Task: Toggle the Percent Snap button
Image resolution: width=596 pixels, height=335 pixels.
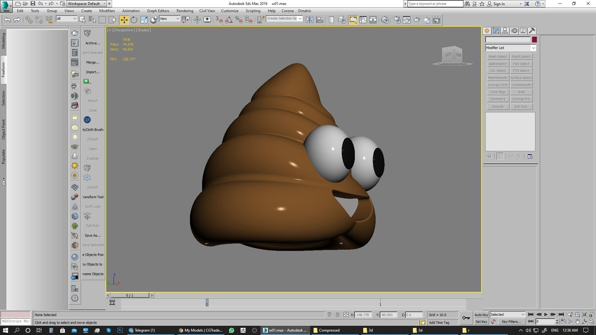Action: point(239,20)
